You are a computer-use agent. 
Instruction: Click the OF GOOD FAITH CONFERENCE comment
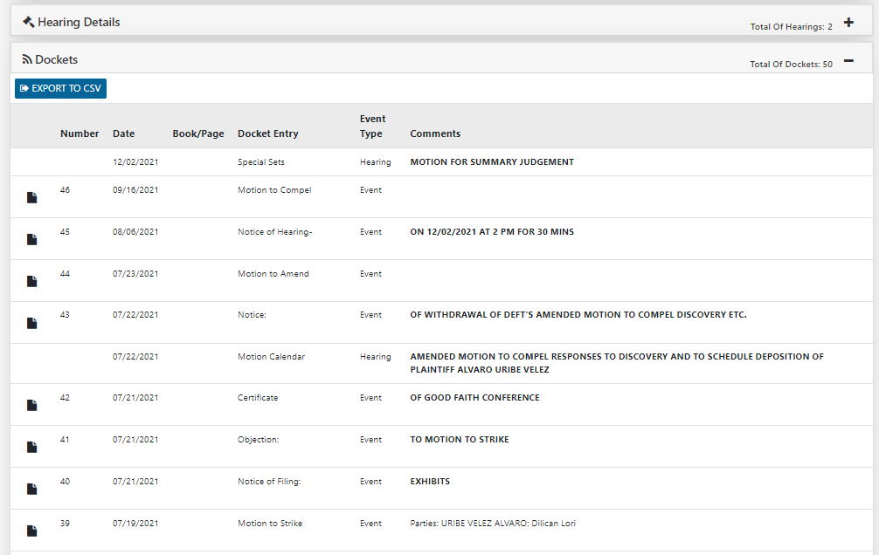[x=474, y=398]
